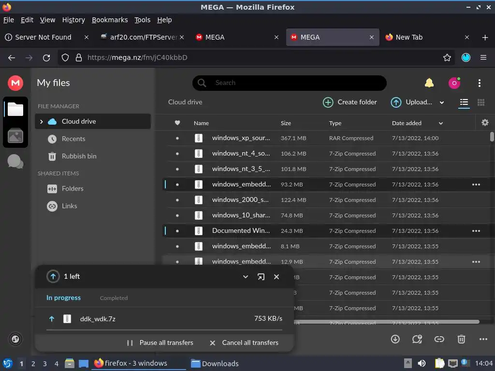Image resolution: width=495 pixels, height=371 pixels.
Task: Open a new browser tab
Action: coord(485,37)
